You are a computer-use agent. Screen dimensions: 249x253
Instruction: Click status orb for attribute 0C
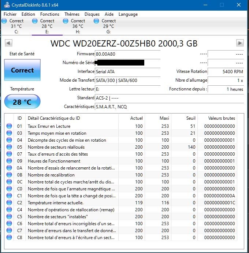[9, 182]
